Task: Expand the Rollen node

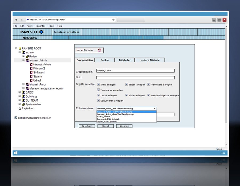Action: pyautogui.click(x=23, y=56)
